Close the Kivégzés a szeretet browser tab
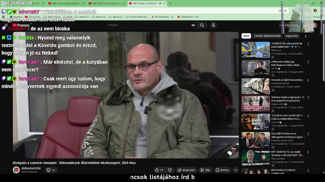This screenshot has width=325, height=182. pyautogui.click(x=164, y=3)
